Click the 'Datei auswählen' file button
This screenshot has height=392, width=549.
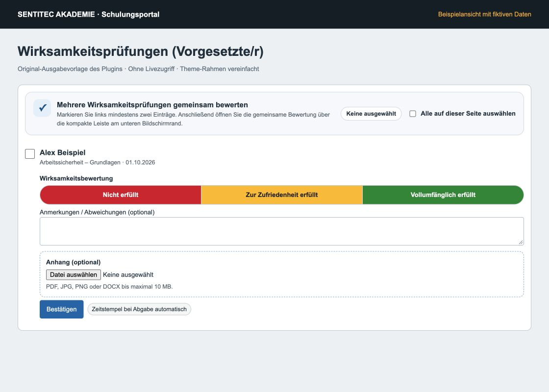coord(74,275)
